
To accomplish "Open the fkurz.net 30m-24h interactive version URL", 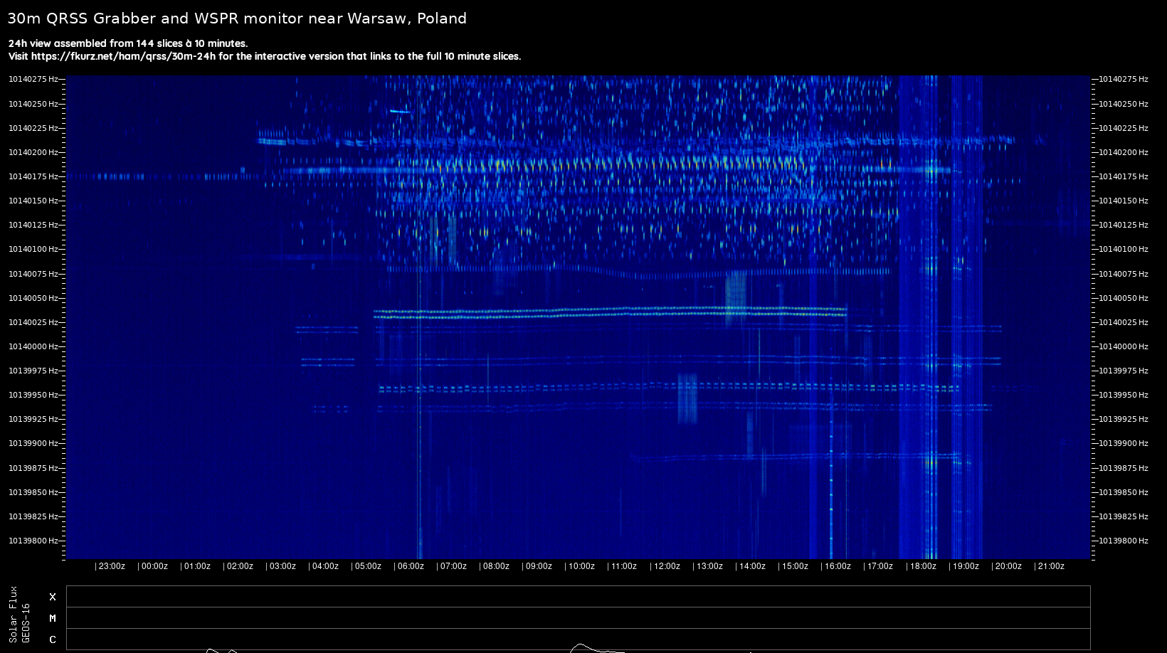I will pyautogui.click(x=123, y=56).
